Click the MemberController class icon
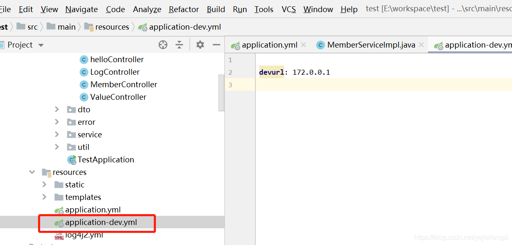The image size is (512, 245). (84, 85)
